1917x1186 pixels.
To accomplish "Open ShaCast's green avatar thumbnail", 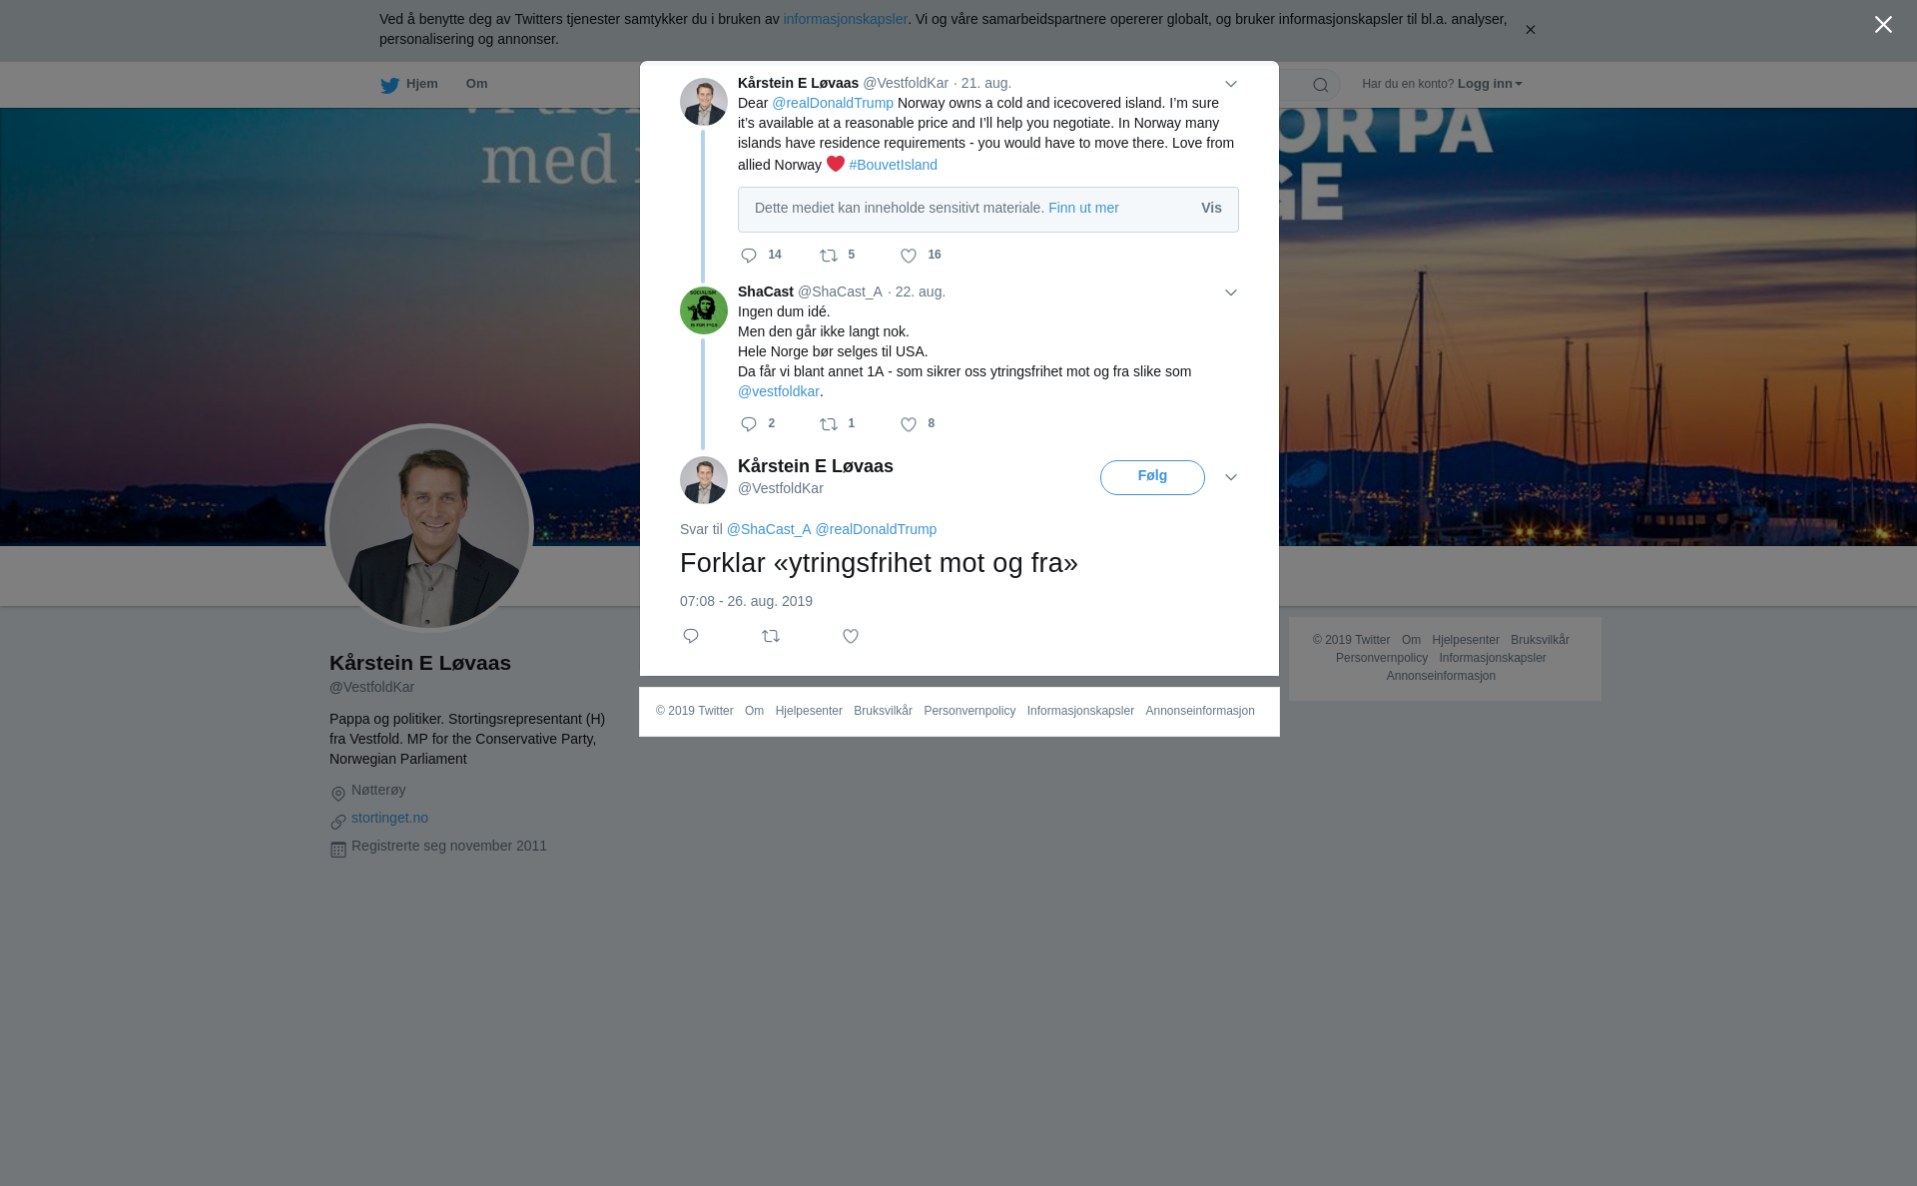I will pos(704,310).
